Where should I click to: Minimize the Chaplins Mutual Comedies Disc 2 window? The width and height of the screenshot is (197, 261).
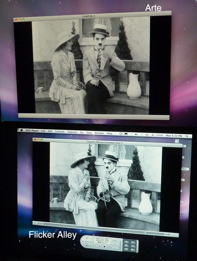click(x=38, y=140)
